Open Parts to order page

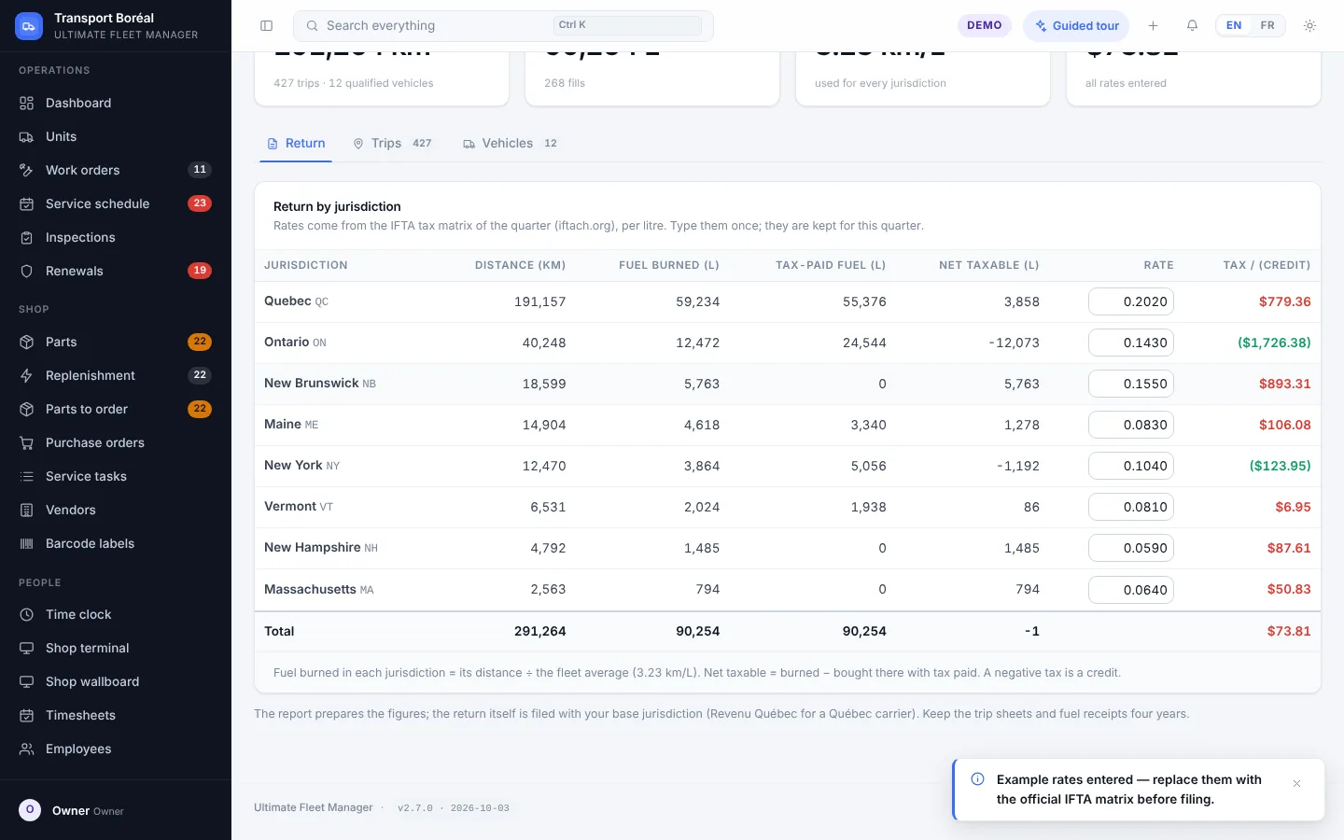pos(116,409)
